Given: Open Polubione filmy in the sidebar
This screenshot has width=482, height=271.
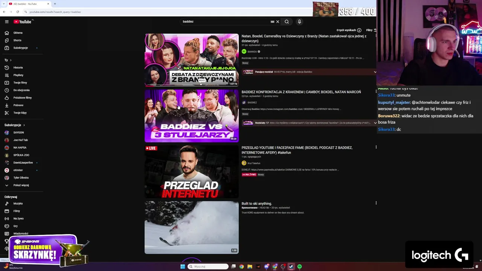Looking at the screenshot, I should pos(23,98).
